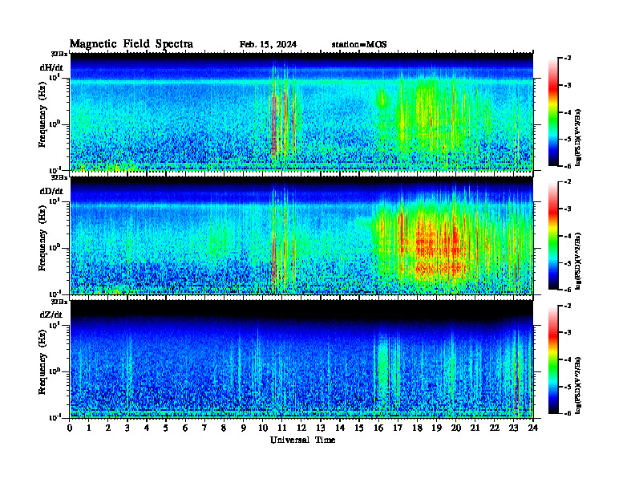Click the hour 1 tick label

coord(89,428)
